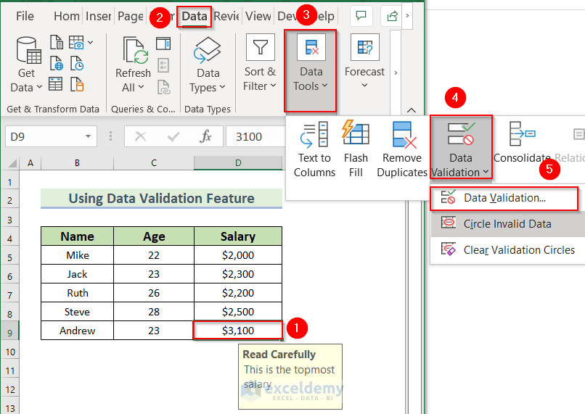Viewport: 585px width, 414px height.
Task: Click the Insert Function fx button
Action: [x=205, y=137]
